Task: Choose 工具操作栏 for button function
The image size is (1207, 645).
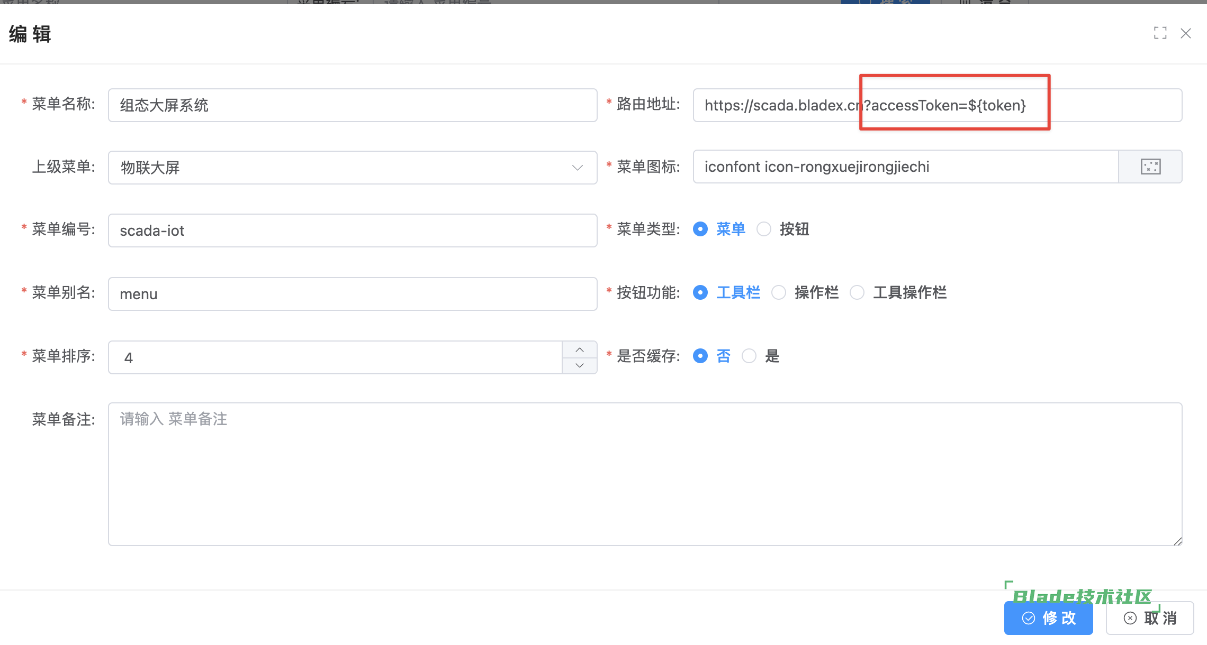Action: 857,292
